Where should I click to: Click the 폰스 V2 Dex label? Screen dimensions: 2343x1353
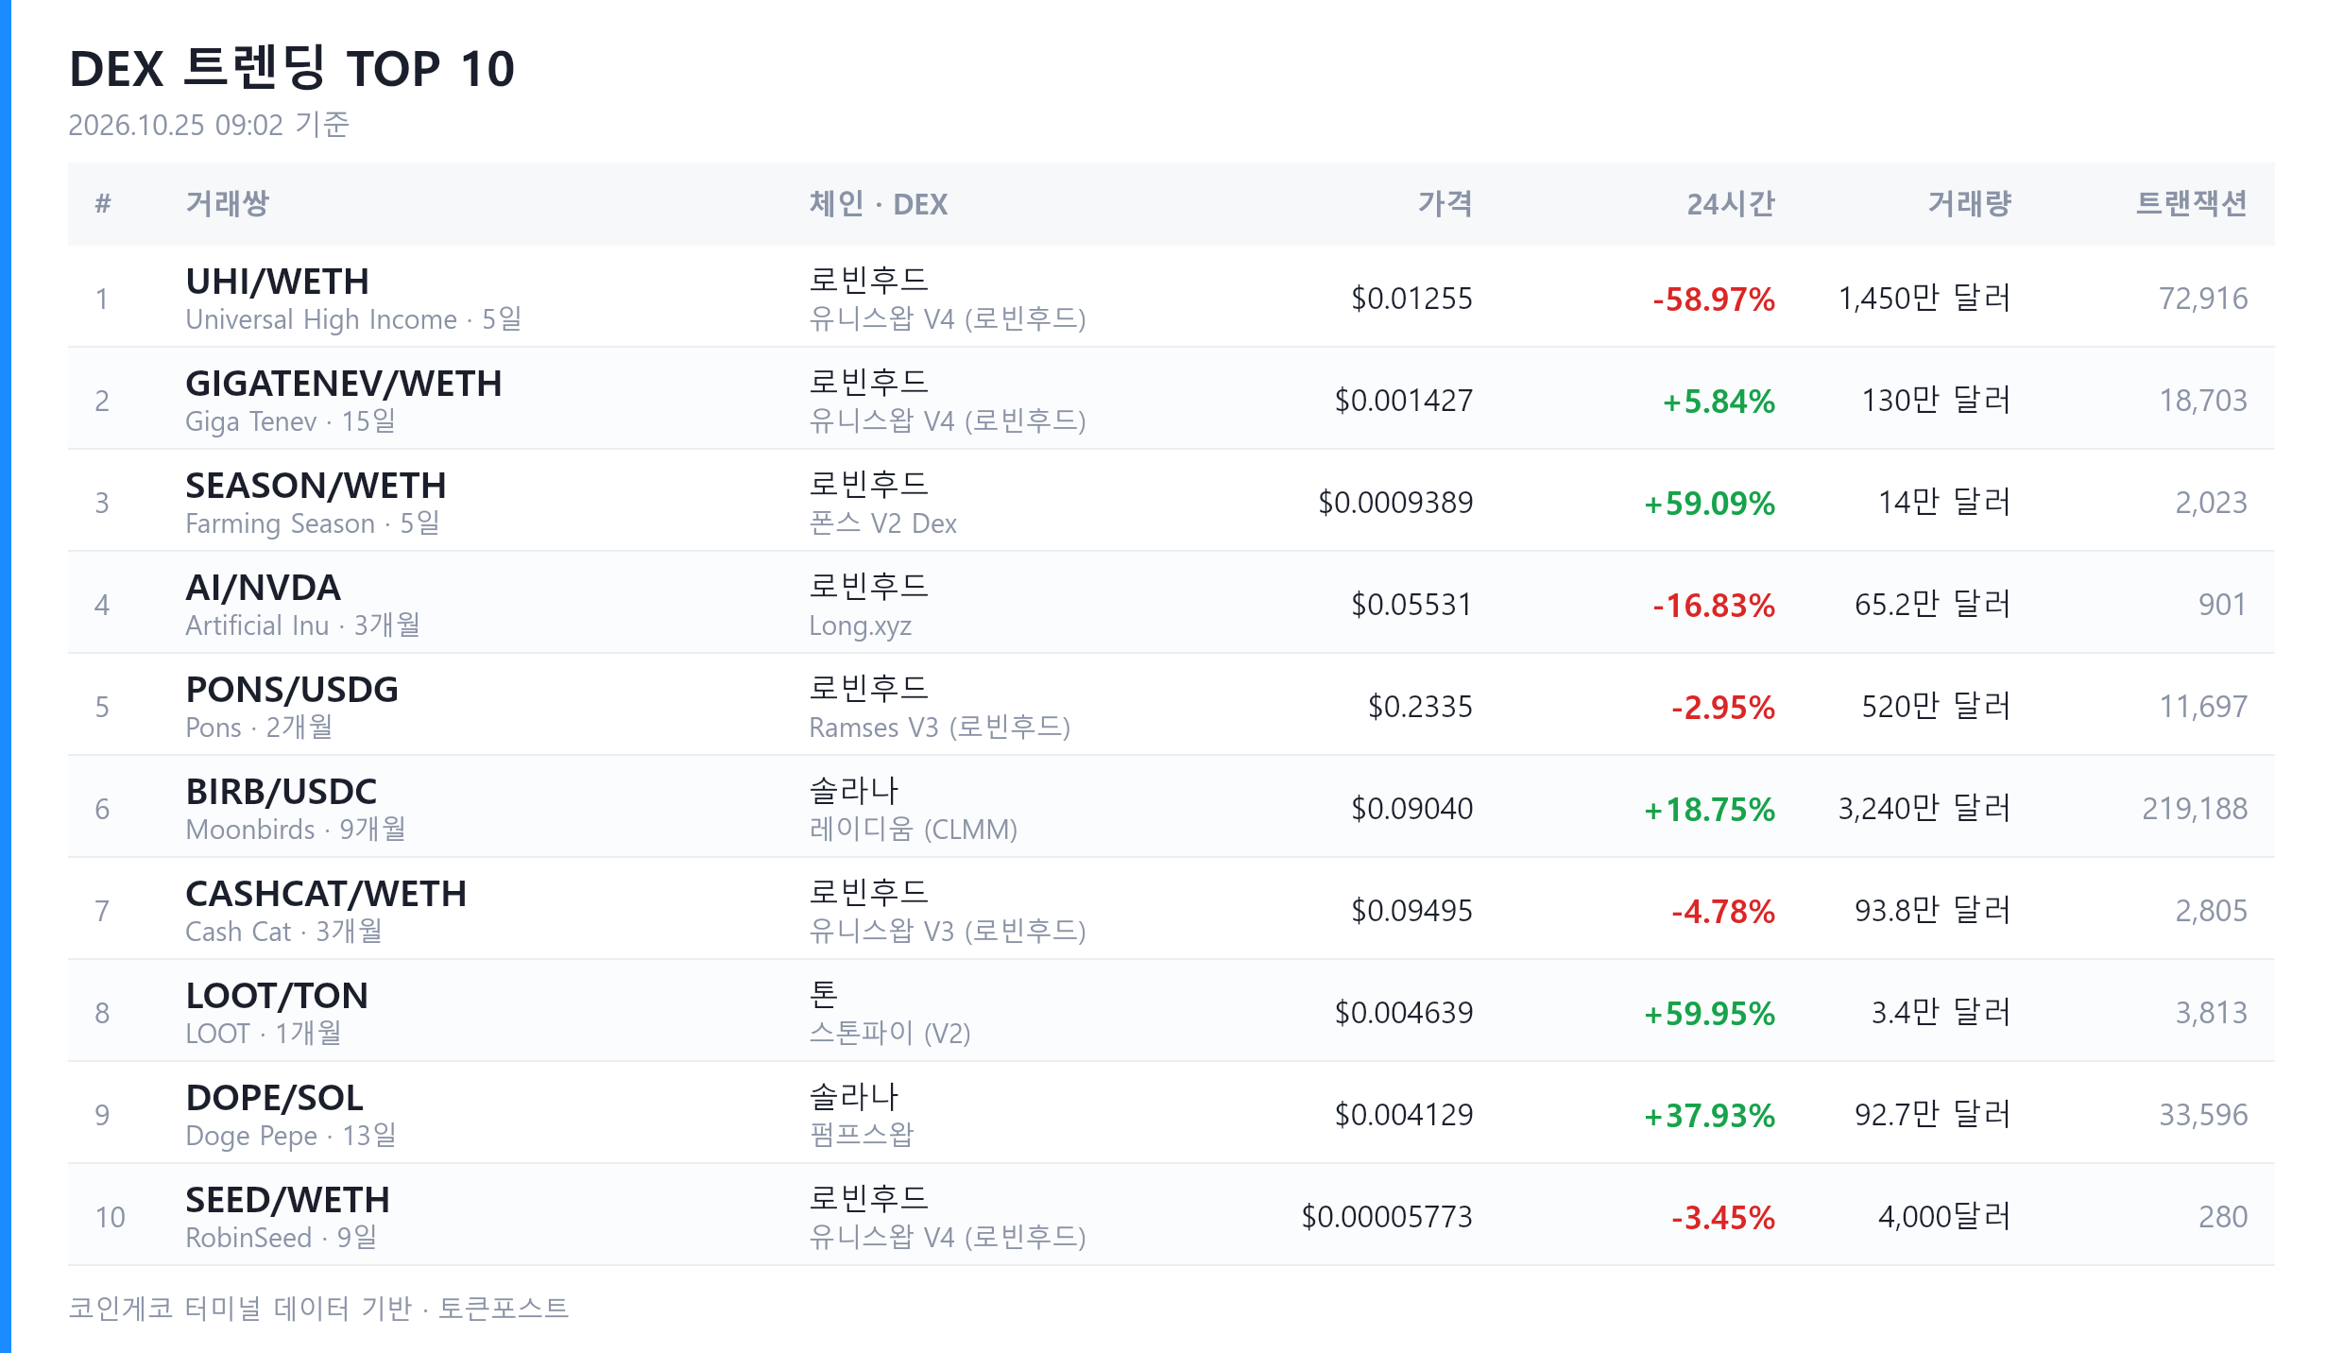(x=882, y=523)
